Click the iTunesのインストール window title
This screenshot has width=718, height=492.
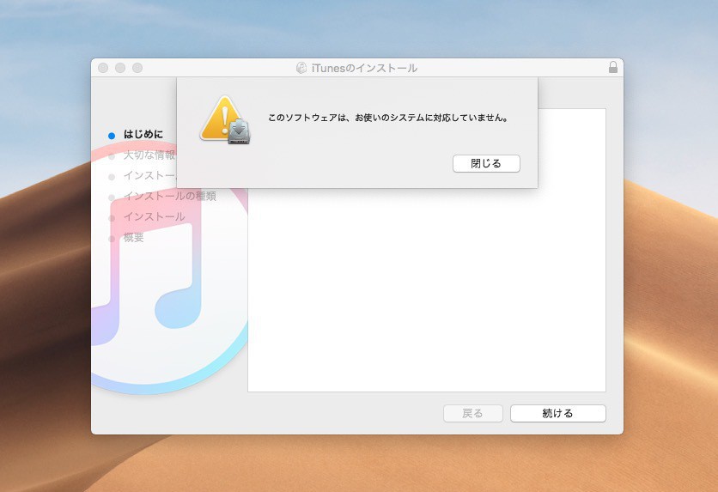click(x=364, y=68)
